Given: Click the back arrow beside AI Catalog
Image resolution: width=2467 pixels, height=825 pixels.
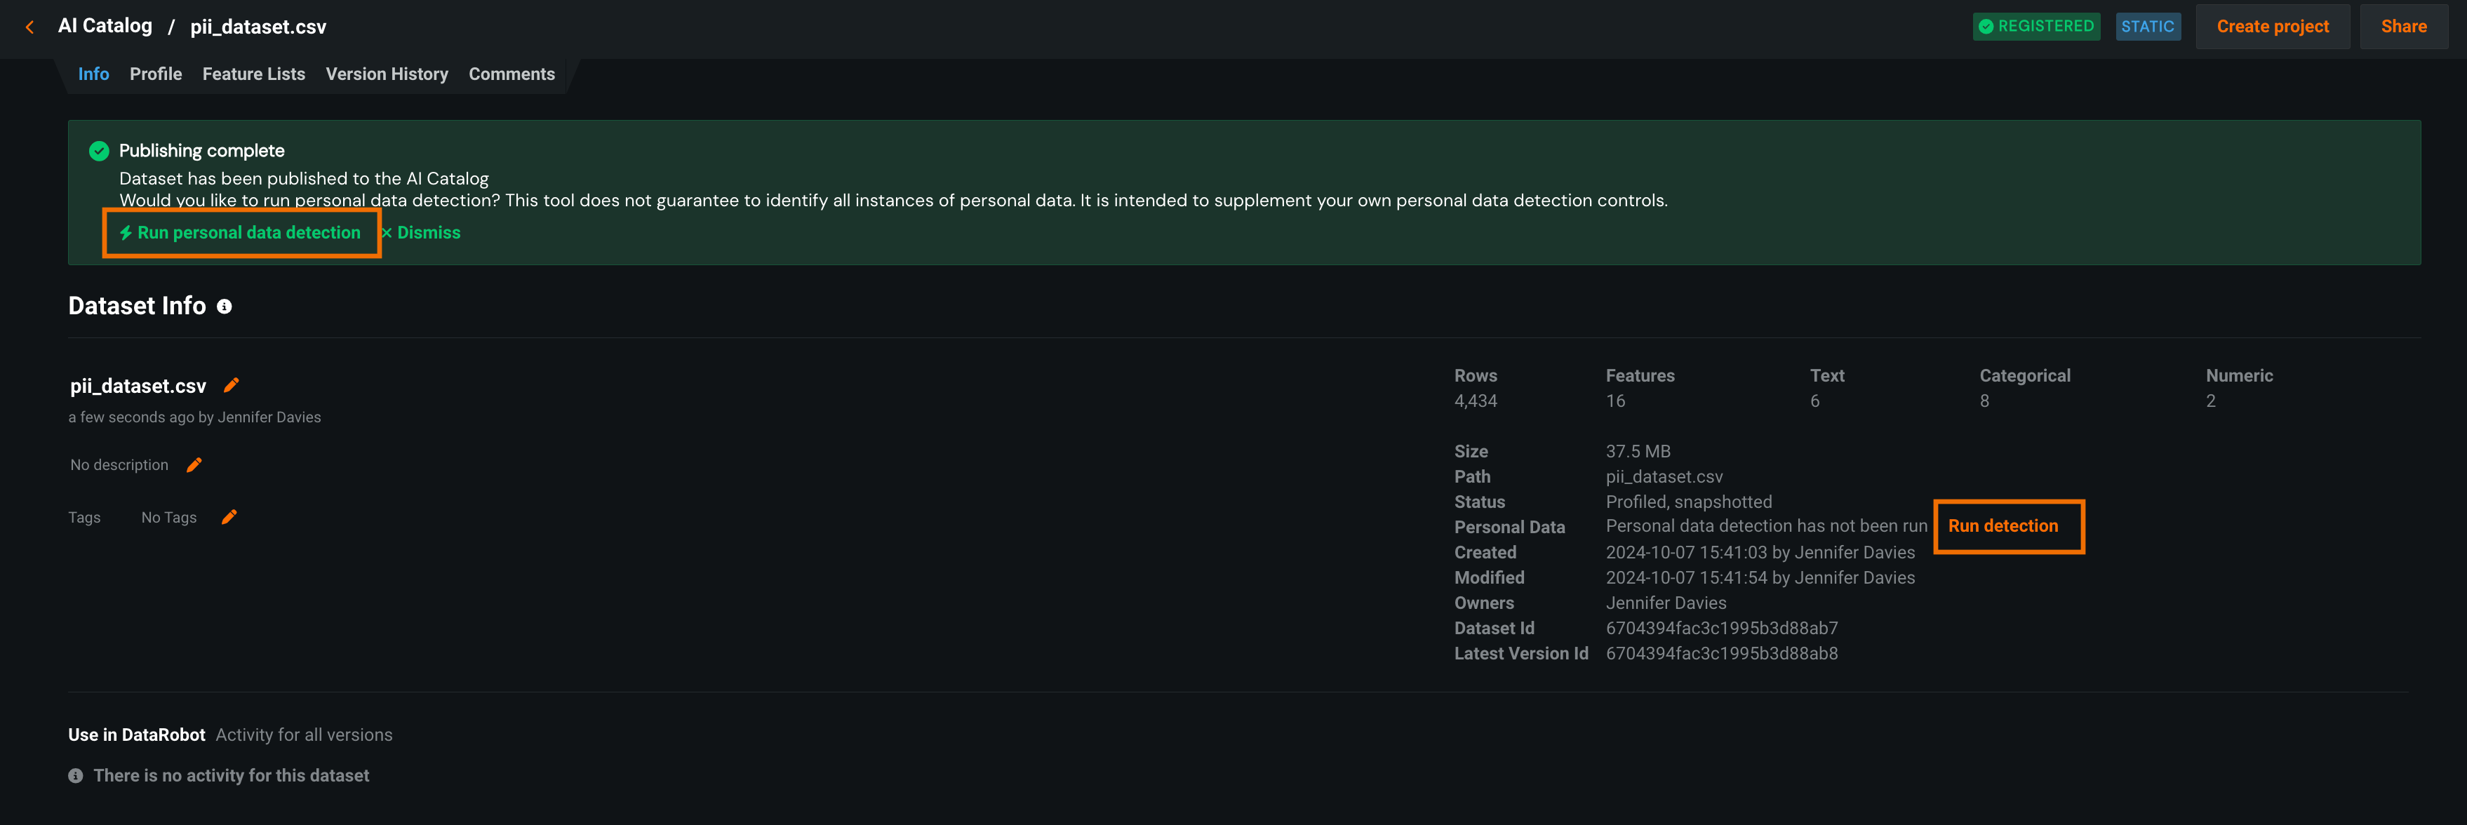Looking at the screenshot, I should coord(29,27).
